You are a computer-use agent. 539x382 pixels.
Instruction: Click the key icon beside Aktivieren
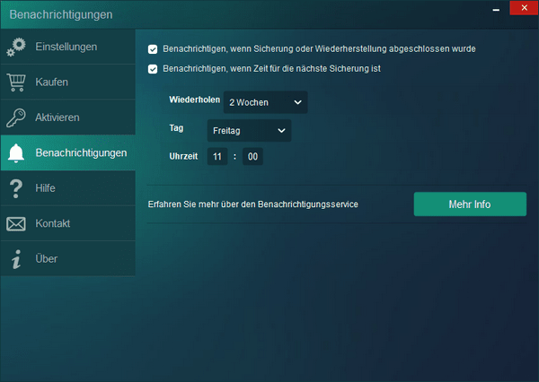16,117
